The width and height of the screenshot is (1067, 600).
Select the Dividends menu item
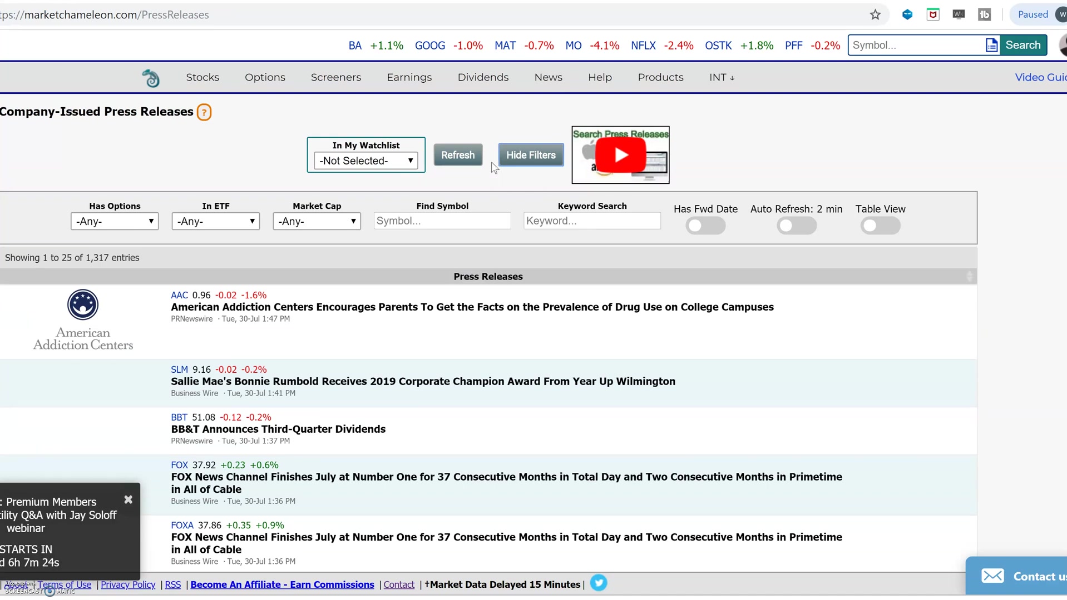483,77
